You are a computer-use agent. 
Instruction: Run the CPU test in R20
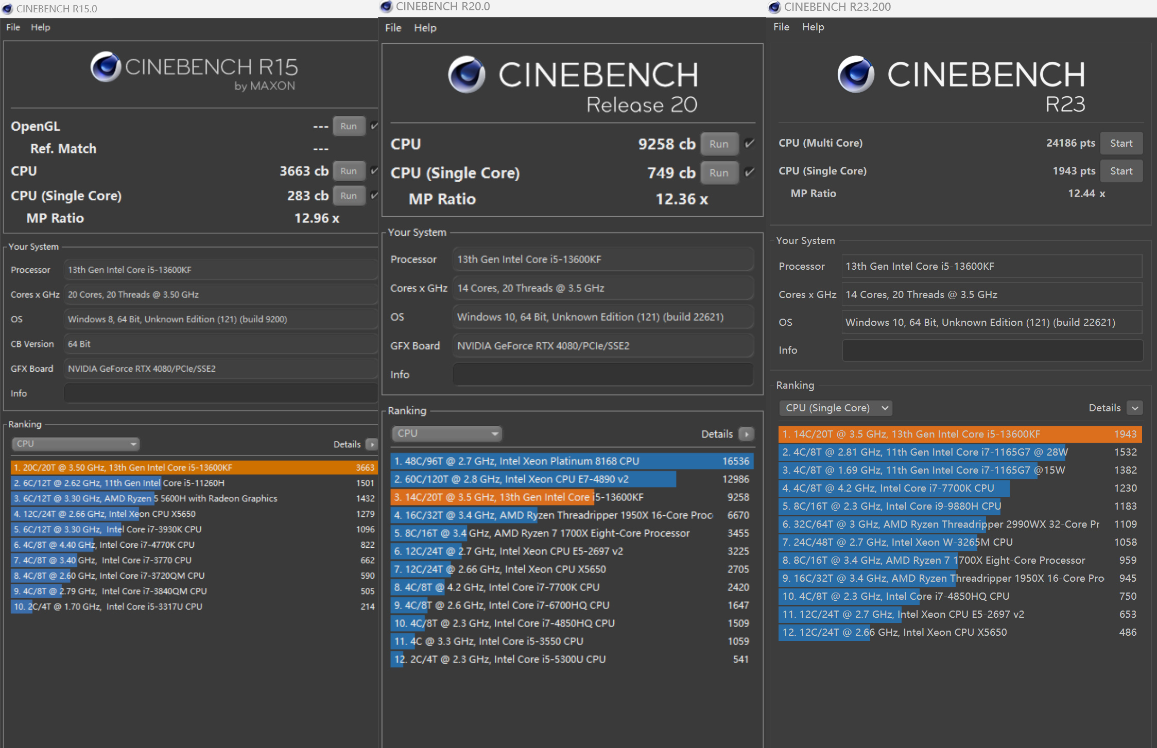tap(719, 144)
